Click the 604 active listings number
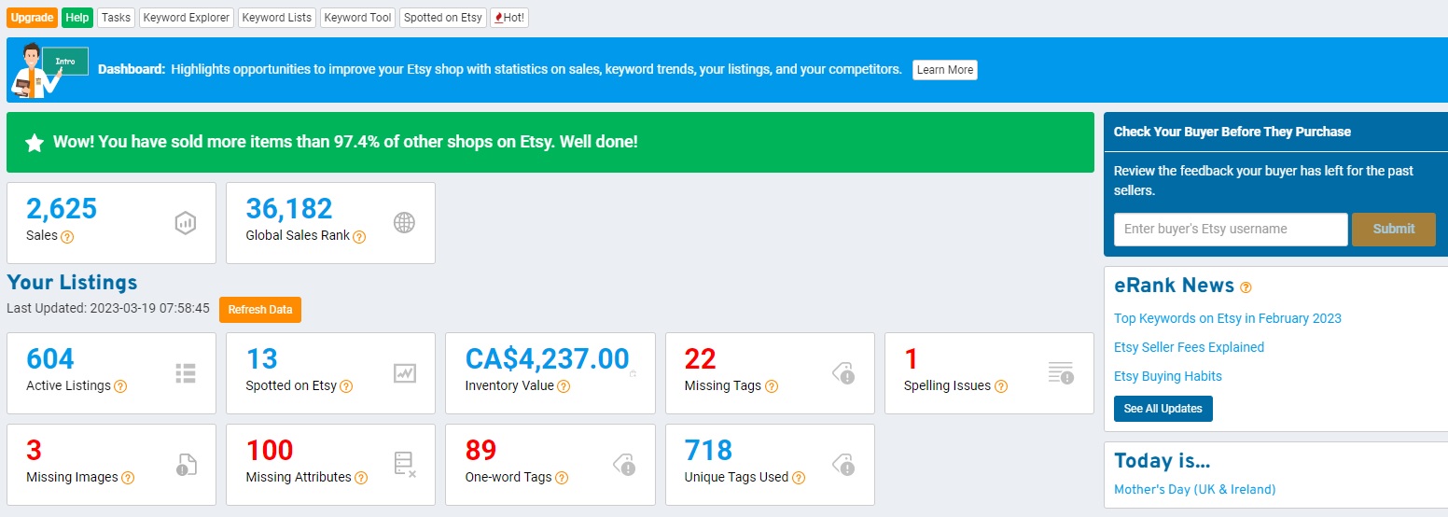Viewport: 1448px width, 517px height. 50,358
